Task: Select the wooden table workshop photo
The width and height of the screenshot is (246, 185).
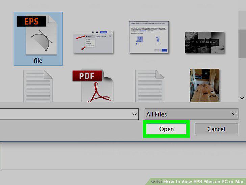Action: pyautogui.click(x=204, y=85)
